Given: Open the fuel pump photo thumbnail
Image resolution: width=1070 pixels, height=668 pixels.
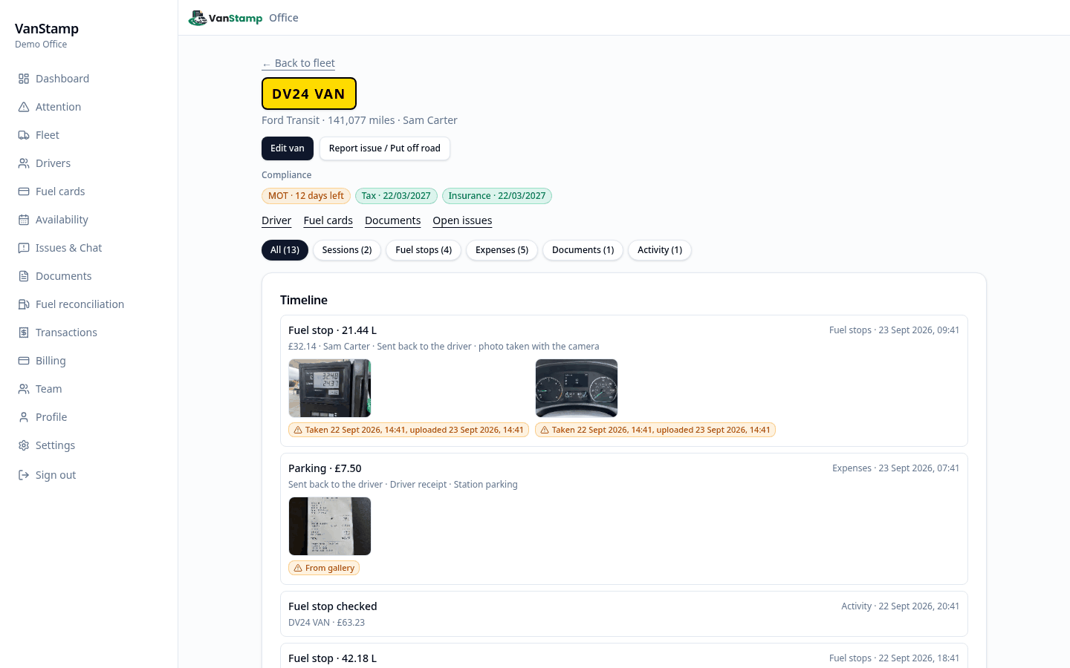Looking at the screenshot, I should [x=330, y=388].
